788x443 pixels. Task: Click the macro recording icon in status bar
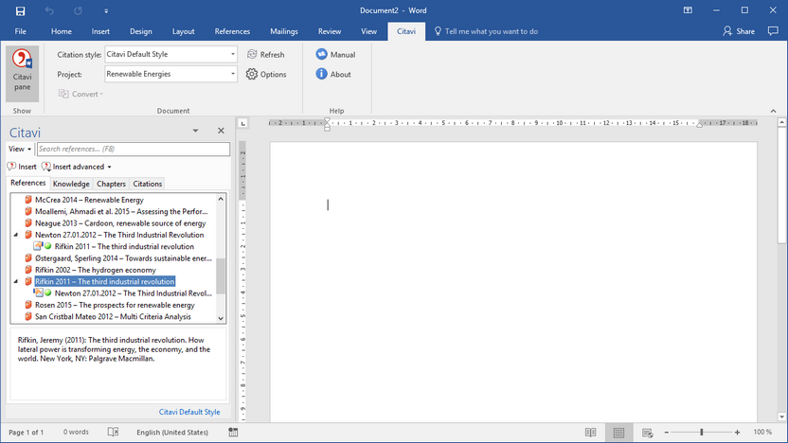[x=233, y=432]
